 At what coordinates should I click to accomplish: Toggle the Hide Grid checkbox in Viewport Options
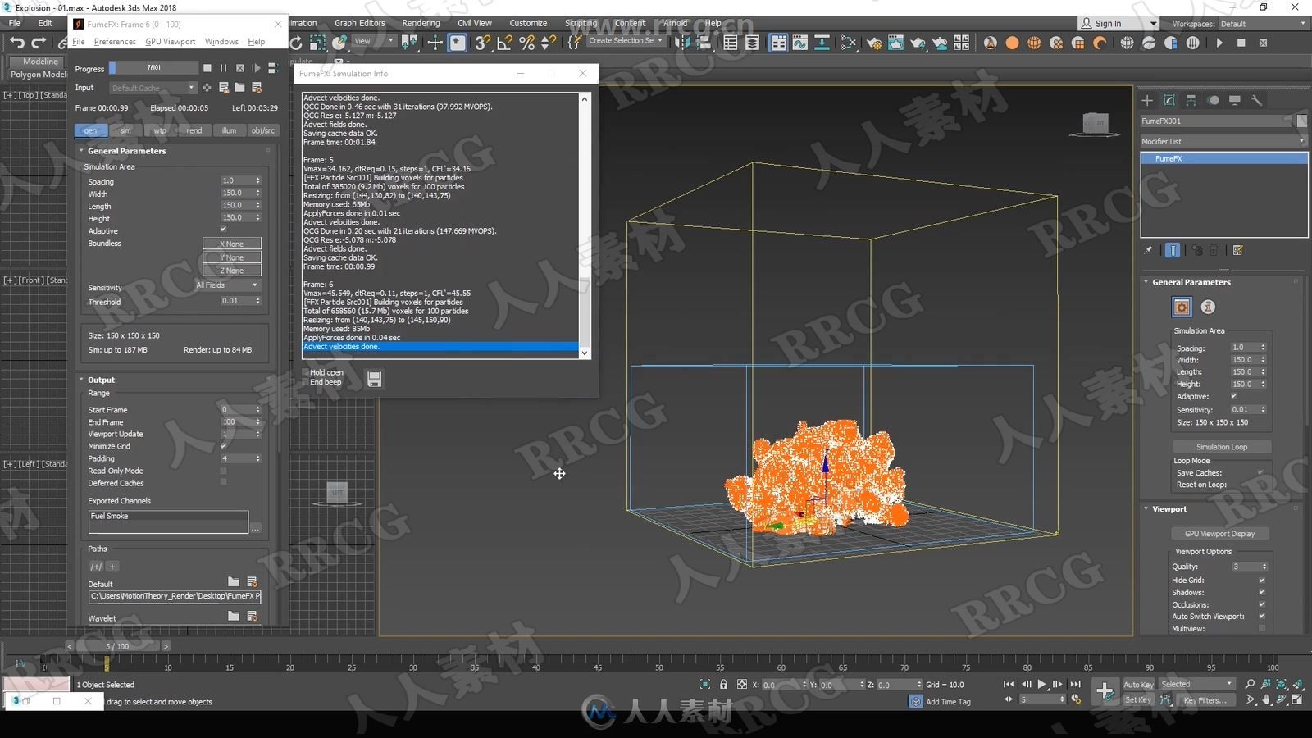(x=1262, y=580)
